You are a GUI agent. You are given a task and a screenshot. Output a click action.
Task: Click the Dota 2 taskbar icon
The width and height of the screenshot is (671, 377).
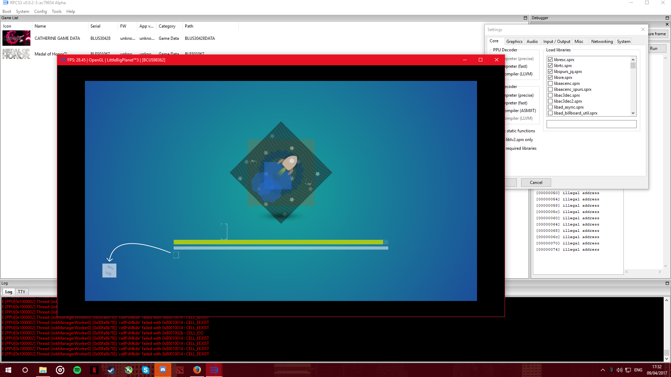click(180, 370)
